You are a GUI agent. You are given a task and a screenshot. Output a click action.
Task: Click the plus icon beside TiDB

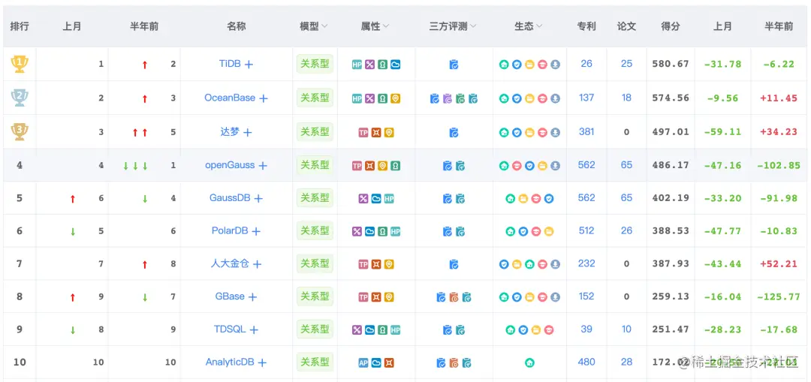249,65
